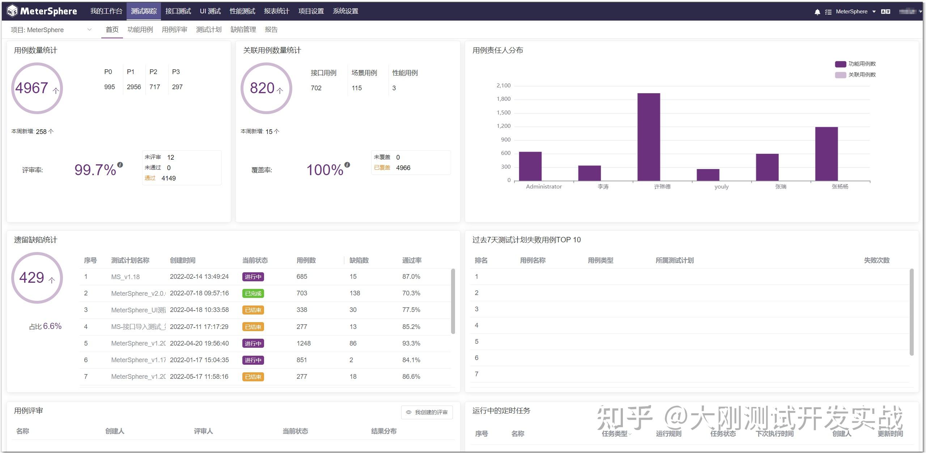Toggle the 我创建的评审 eye filter

pos(427,412)
